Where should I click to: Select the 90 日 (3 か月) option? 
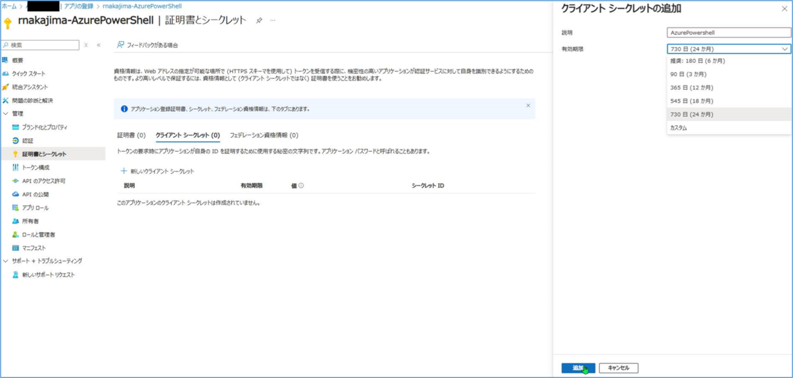pyautogui.click(x=729, y=74)
